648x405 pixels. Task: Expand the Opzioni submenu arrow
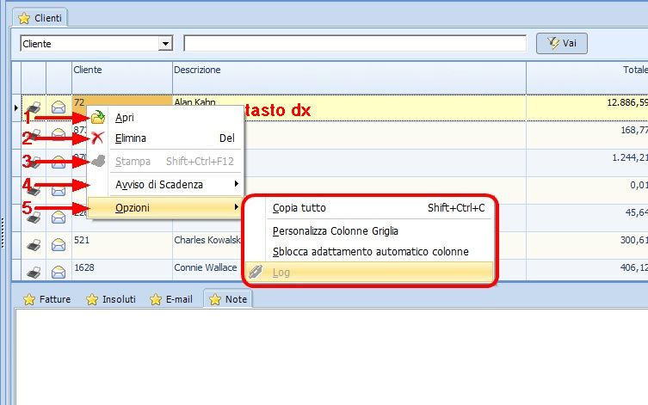click(x=237, y=207)
